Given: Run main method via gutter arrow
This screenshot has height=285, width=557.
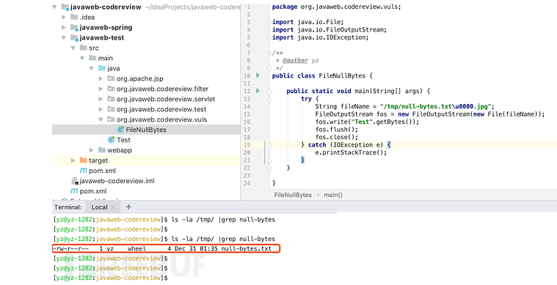Looking at the screenshot, I should [258, 91].
